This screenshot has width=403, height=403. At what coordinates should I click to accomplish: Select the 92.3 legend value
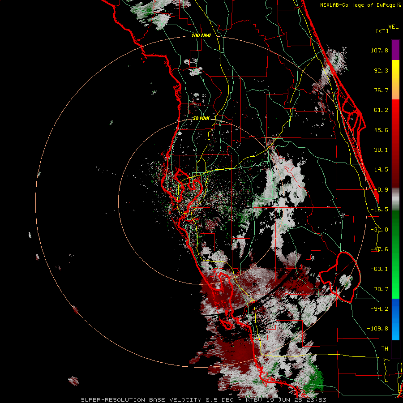pyautogui.click(x=381, y=70)
